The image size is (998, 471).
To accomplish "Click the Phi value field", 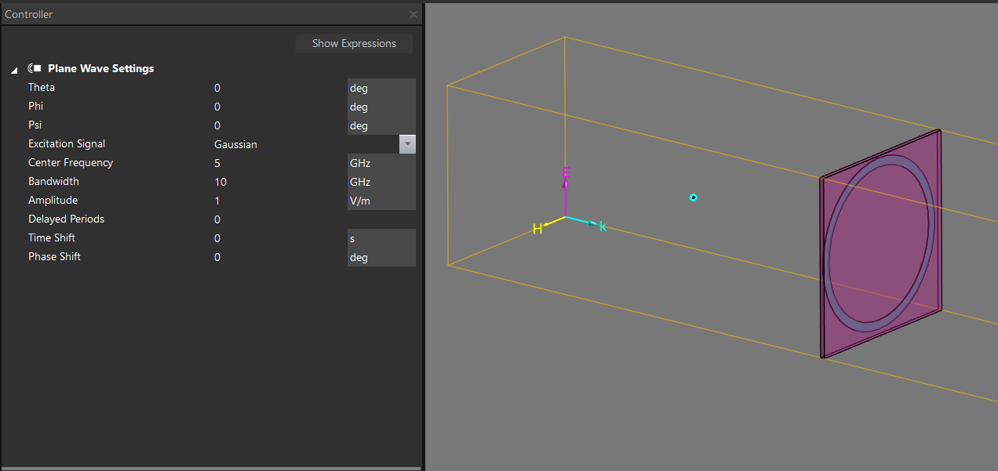I will [x=275, y=107].
